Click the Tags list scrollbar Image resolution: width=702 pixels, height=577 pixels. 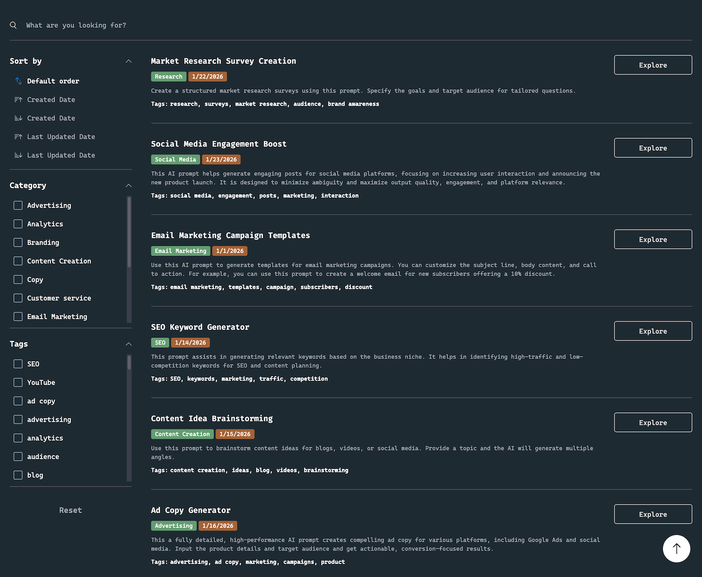point(129,362)
